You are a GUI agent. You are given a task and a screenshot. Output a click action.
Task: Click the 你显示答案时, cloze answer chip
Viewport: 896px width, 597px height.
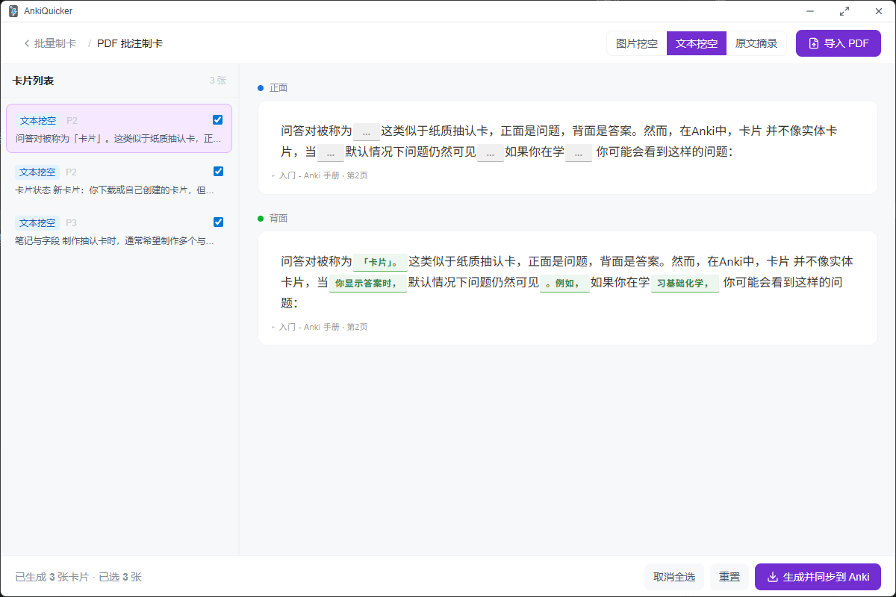click(x=367, y=284)
